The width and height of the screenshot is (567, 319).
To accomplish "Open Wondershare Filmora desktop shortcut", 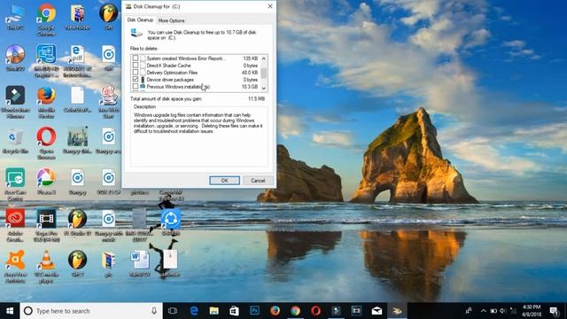I will (x=15, y=102).
